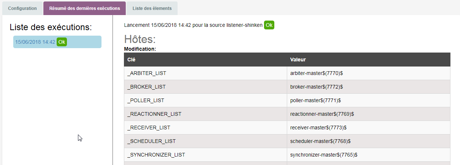Select the _POLLER_LIST key cell
Image resolution: width=460 pixels, height=165 pixels.
coord(146,100)
